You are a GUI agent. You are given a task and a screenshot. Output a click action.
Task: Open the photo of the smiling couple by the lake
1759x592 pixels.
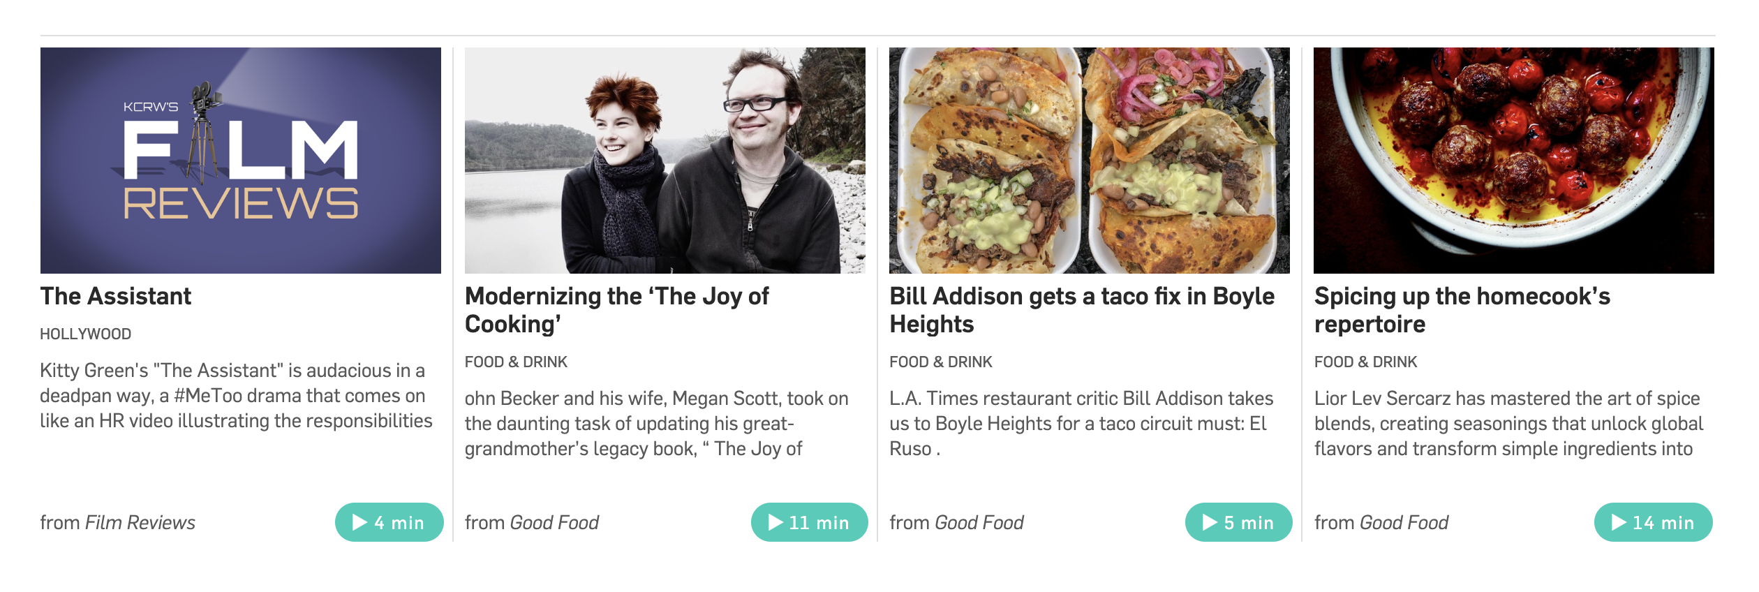(x=665, y=161)
